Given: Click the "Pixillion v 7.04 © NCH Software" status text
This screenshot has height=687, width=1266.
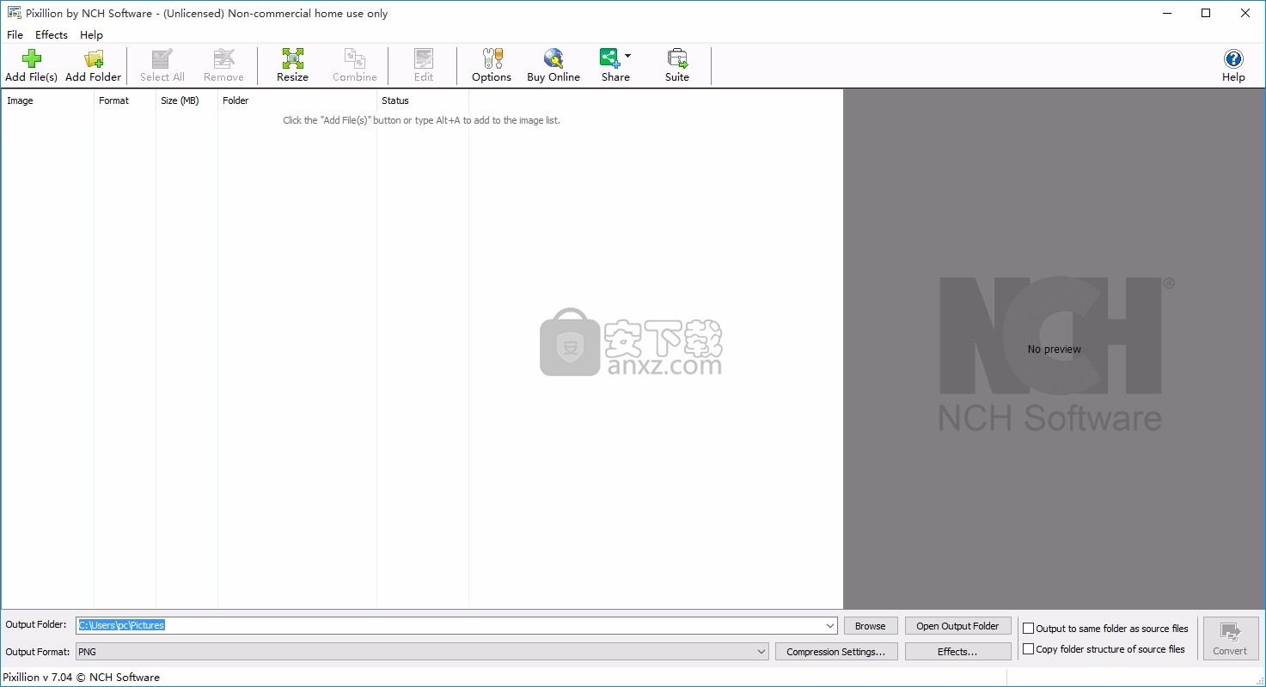Looking at the screenshot, I should 82,677.
